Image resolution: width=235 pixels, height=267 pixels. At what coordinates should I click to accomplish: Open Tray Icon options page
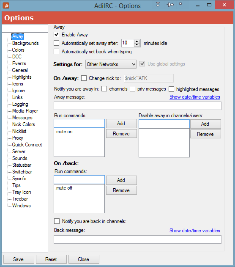tap(22, 192)
